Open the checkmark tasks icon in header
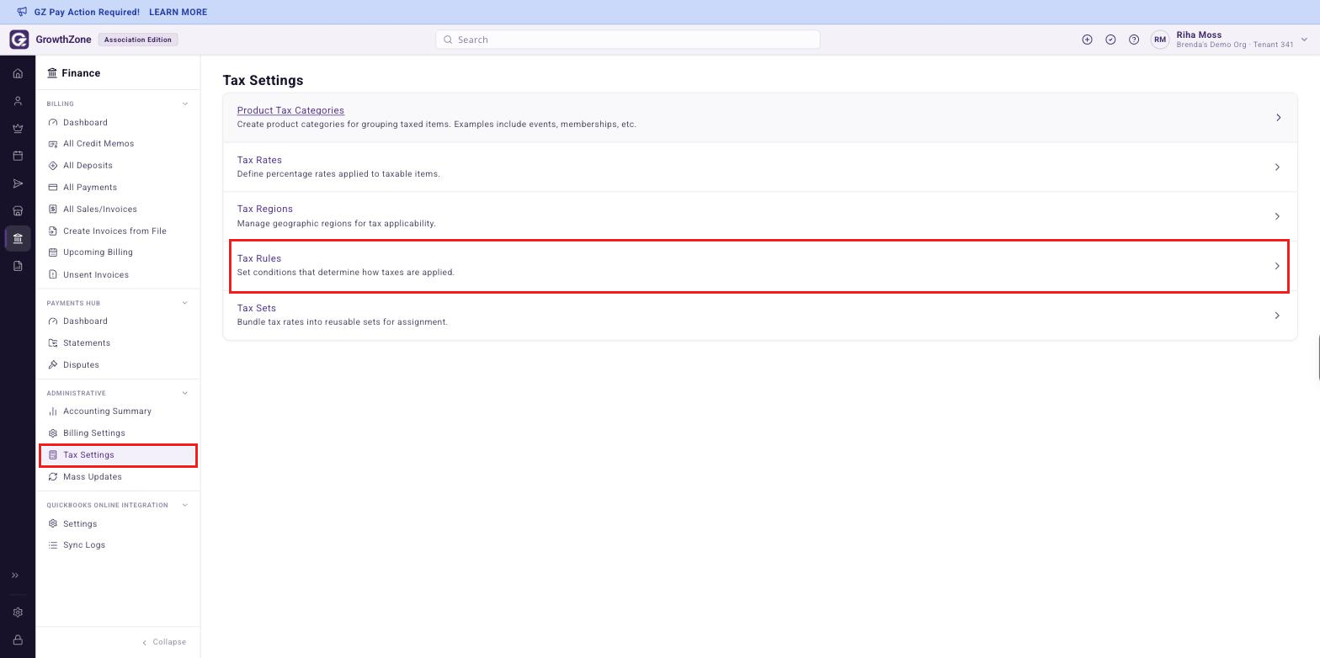Screen dimensions: 1320x658 tap(1110, 40)
